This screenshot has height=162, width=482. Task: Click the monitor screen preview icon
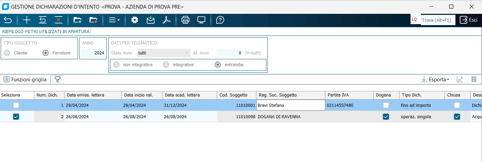tap(201, 20)
